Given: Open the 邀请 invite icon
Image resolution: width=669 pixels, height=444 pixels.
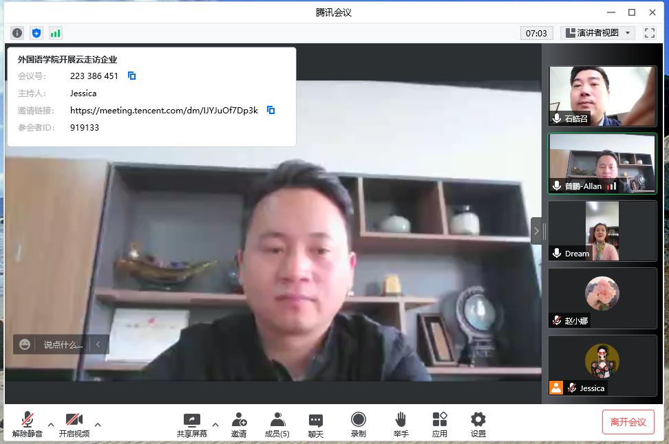Looking at the screenshot, I should [x=239, y=424].
